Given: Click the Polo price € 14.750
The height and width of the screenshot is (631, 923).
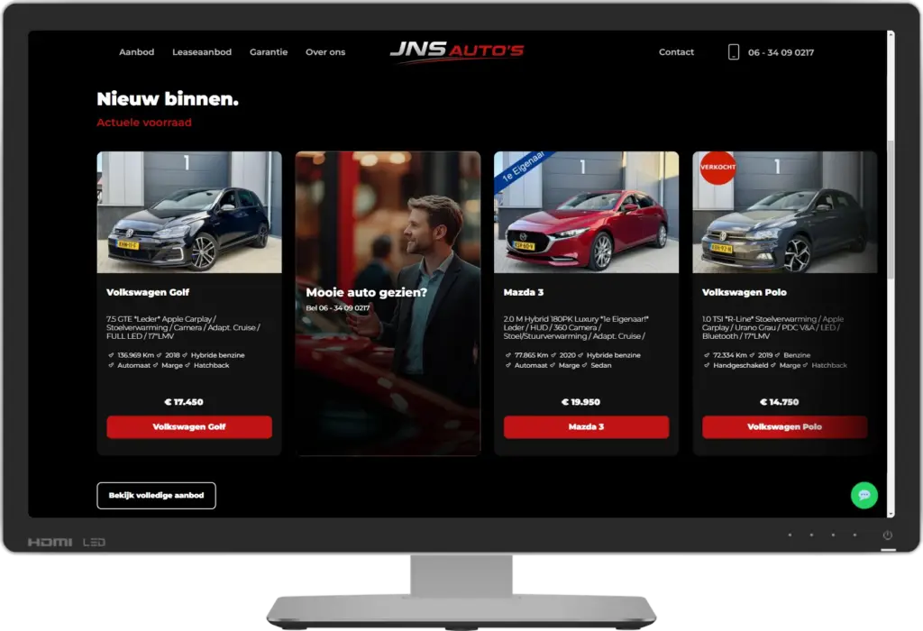Looking at the screenshot, I should tap(780, 402).
